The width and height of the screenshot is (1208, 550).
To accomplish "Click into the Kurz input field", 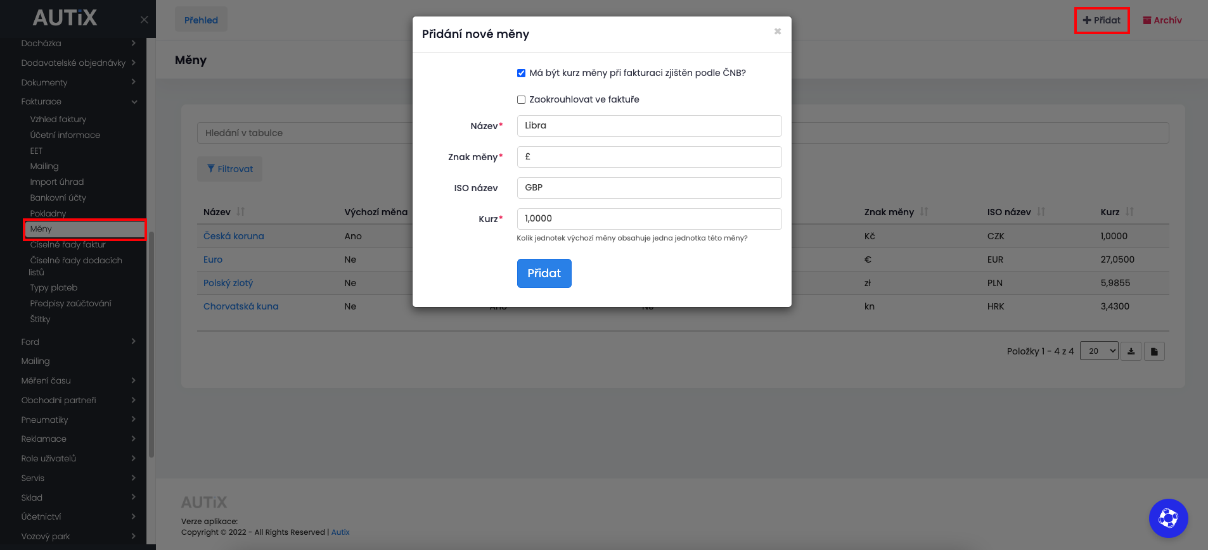I will click(649, 219).
